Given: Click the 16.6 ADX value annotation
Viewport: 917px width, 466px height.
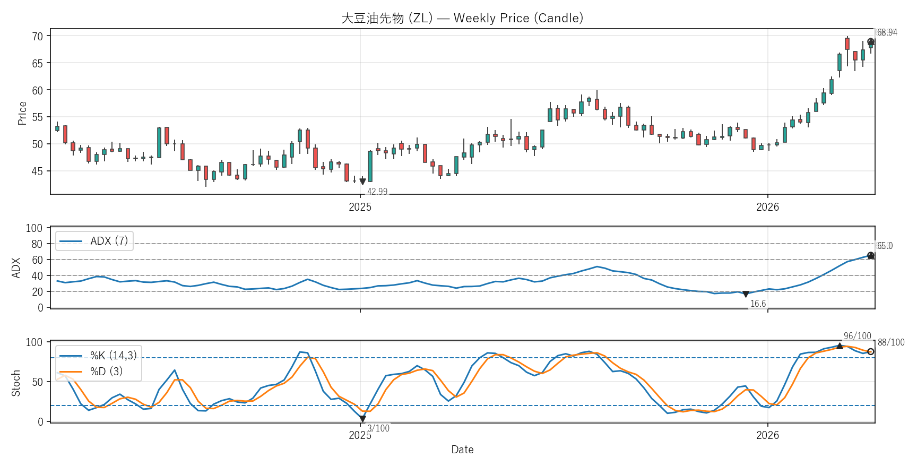Looking at the screenshot, I should pyautogui.click(x=758, y=304).
